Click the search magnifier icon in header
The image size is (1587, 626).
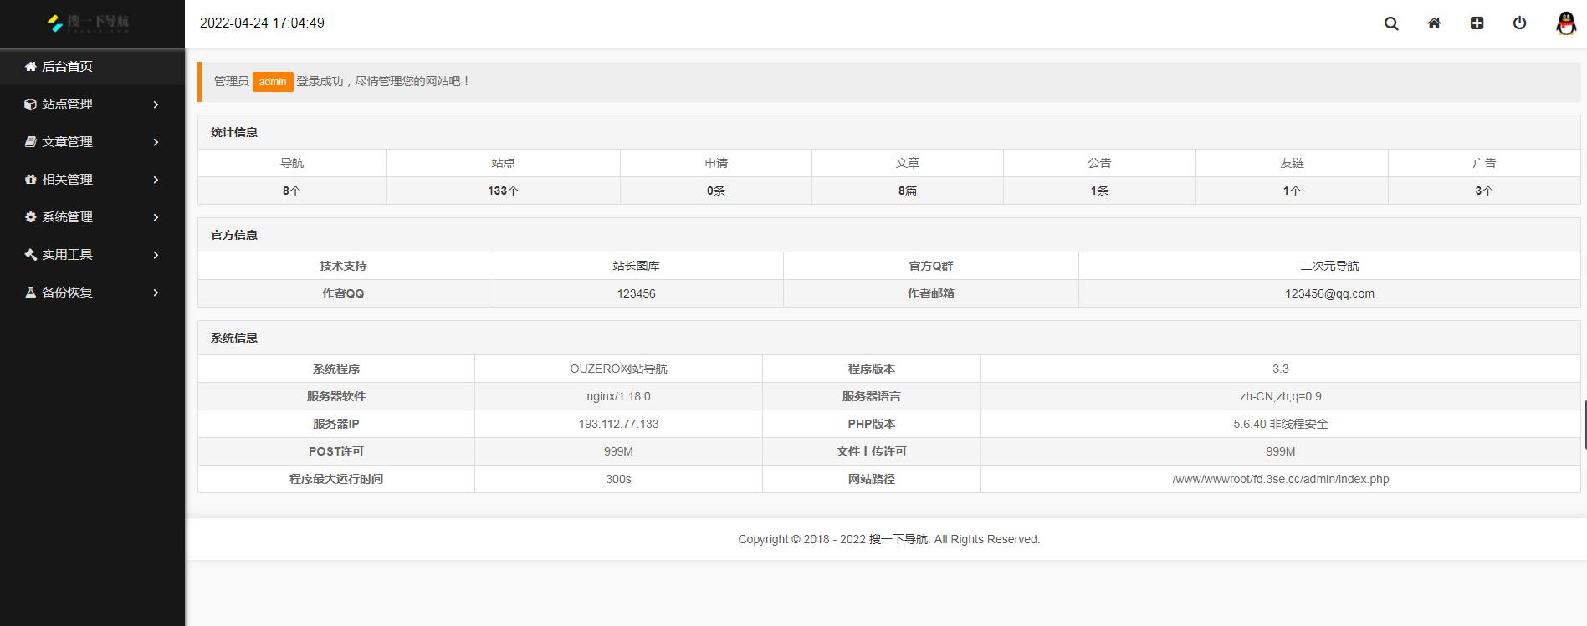click(1391, 23)
